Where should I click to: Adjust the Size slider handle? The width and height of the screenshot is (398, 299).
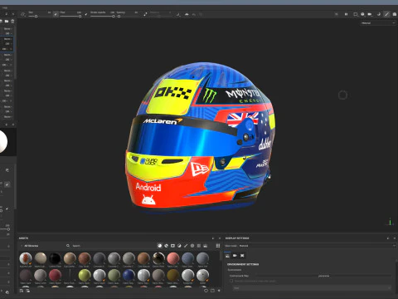point(36,17)
